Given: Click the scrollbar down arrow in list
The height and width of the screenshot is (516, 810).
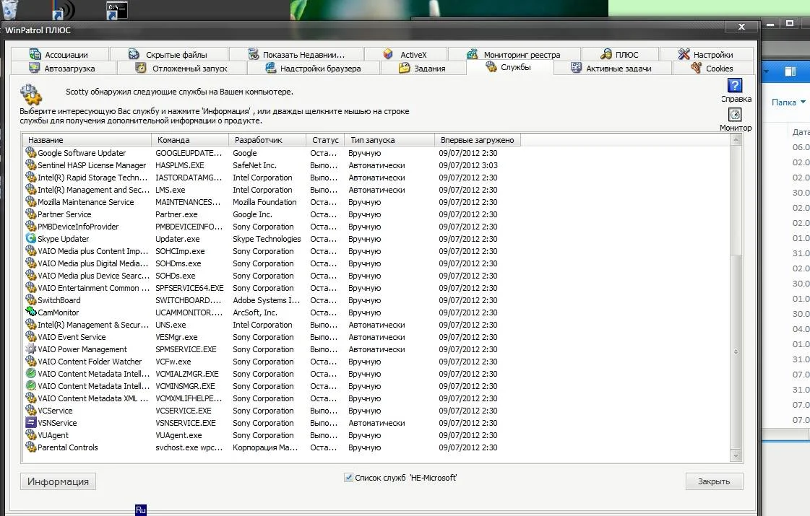Looking at the screenshot, I should [x=736, y=456].
